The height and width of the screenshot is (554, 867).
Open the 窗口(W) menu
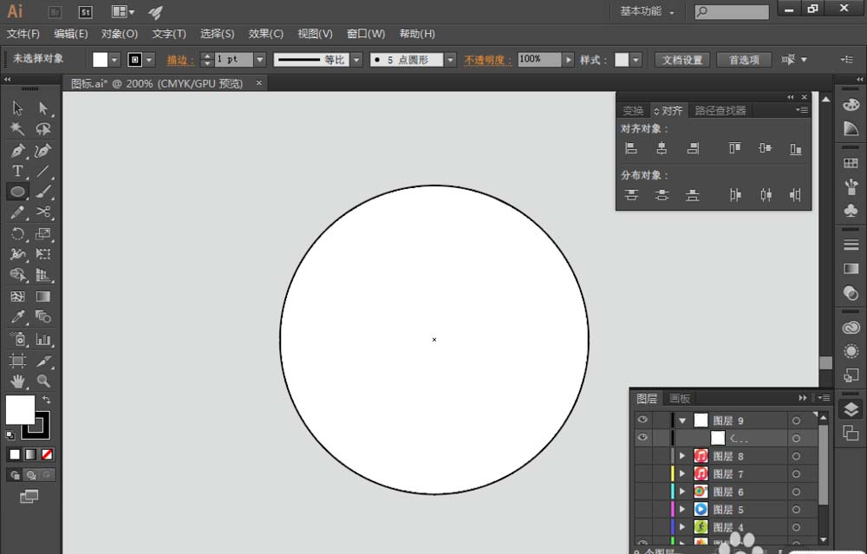(x=366, y=34)
